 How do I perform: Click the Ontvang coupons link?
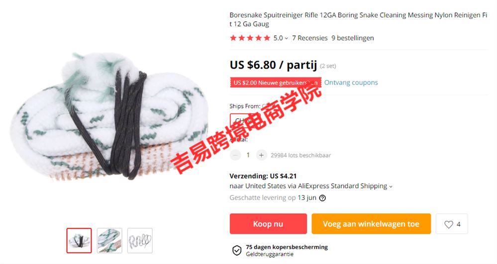(x=351, y=83)
